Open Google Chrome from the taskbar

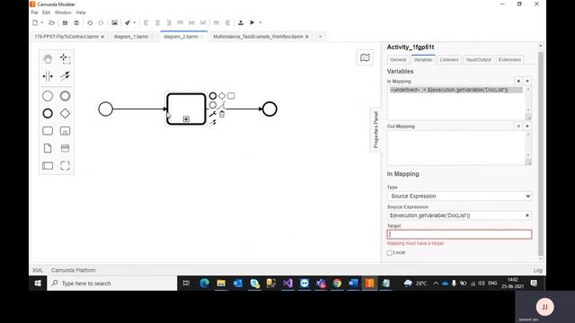[x=337, y=284]
